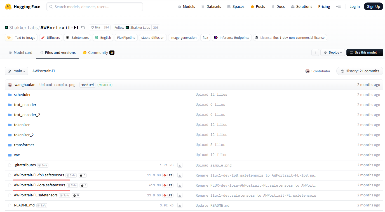Go to Spaces in the top navigation

(236, 6)
